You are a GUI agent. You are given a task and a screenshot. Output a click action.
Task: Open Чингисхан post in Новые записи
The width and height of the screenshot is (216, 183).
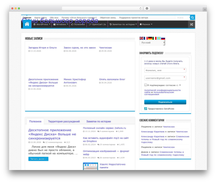(105, 48)
